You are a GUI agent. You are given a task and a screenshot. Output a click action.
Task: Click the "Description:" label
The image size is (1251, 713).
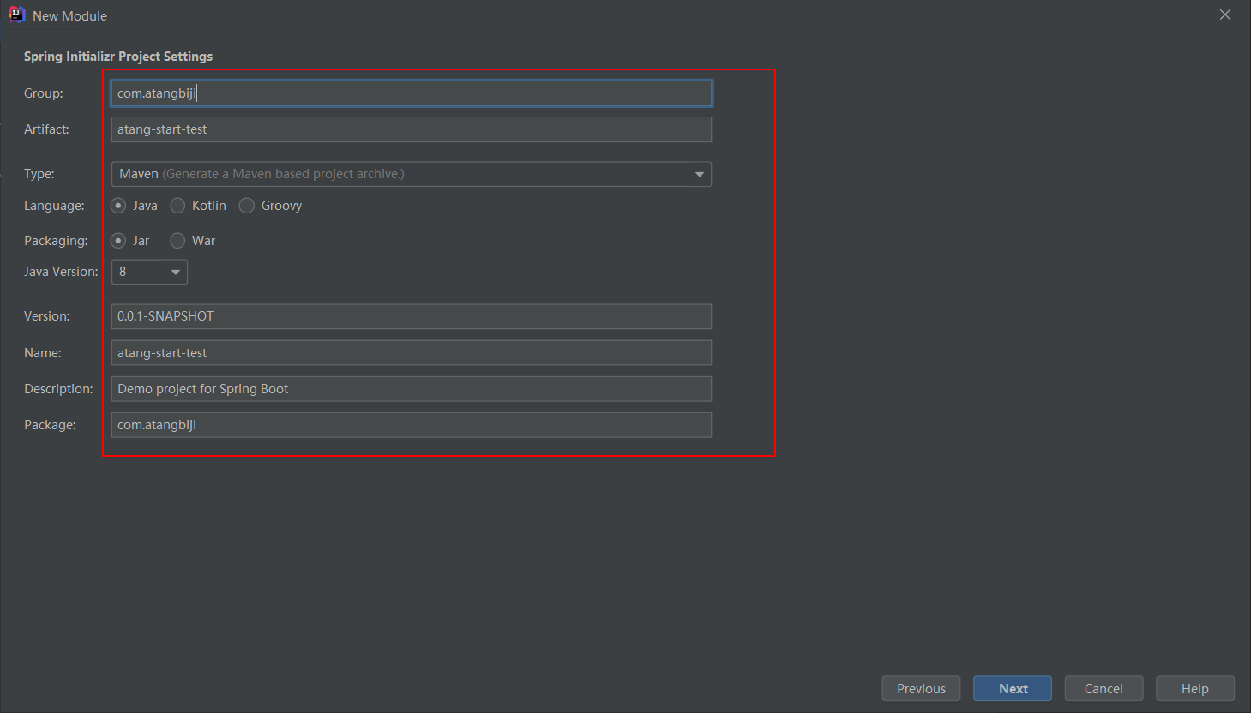coord(58,389)
